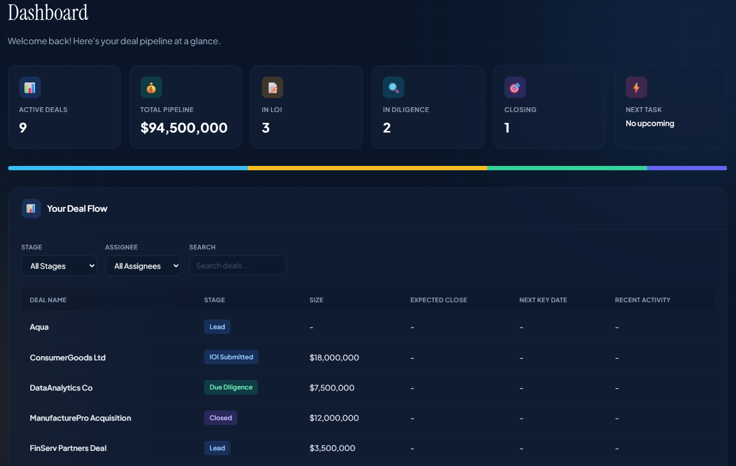Viewport: 736px width, 466px height.
Task: Click the Total Pipeline money bag icon
Action: click(151, 87)
